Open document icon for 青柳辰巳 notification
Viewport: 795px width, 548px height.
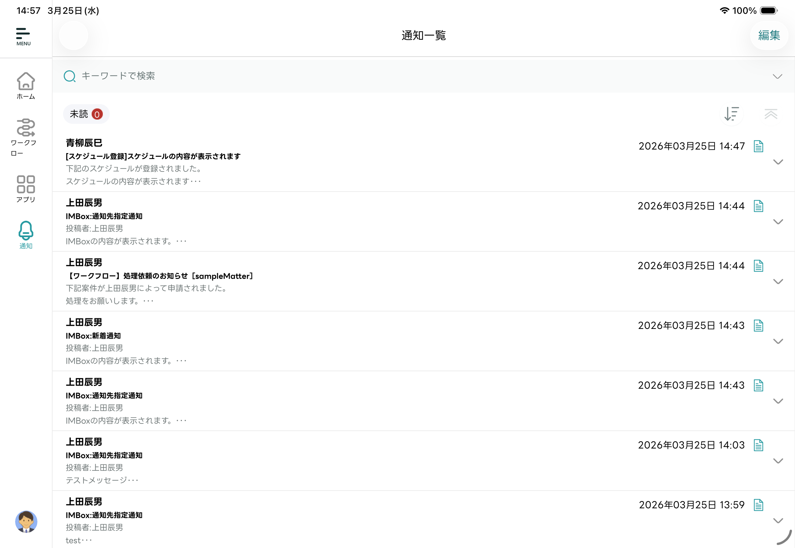coord(758,146)
